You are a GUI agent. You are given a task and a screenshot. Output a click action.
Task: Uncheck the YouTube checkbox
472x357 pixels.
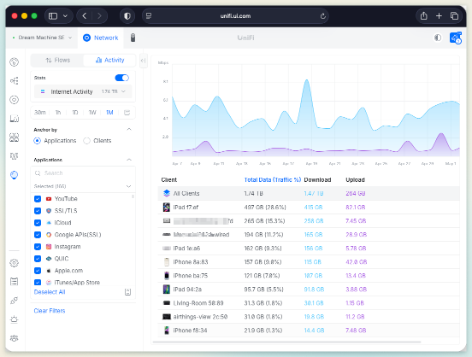[38, 199]
